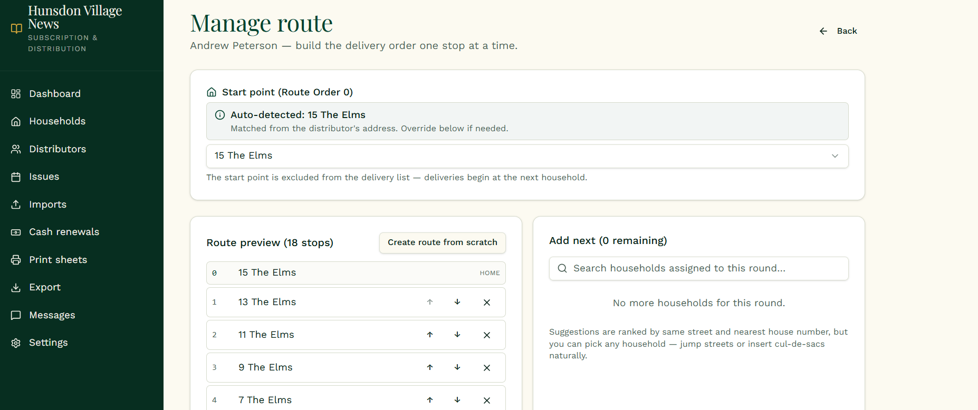Click the 13 The Elms stop label
The width and height of the screenshot is (978, 410).
pyautogui.click(x=267, y=302)
